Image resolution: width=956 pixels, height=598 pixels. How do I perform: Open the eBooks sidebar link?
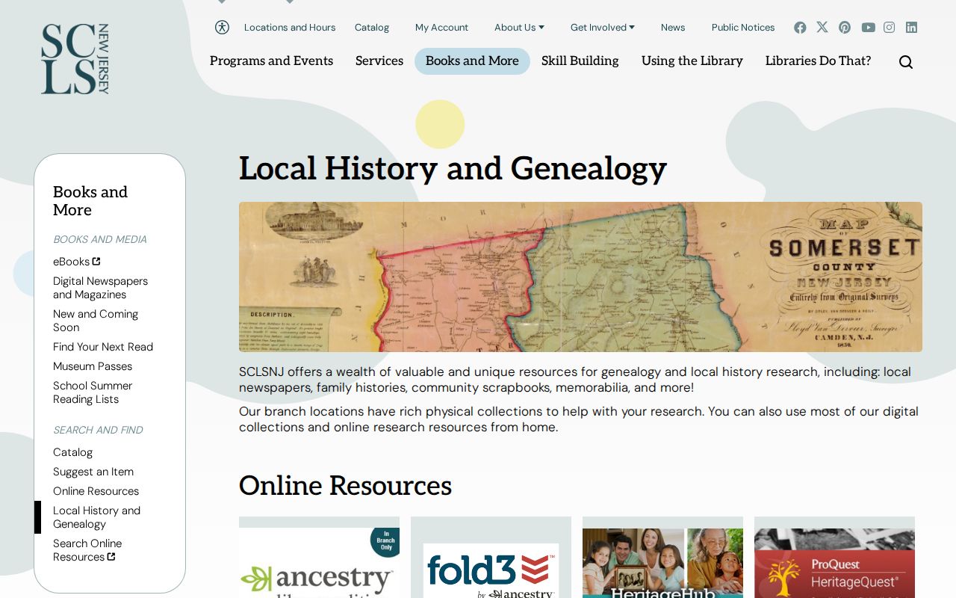click(77, 262)
